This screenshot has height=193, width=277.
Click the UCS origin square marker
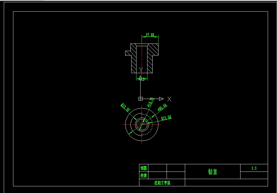coord(141,99)
